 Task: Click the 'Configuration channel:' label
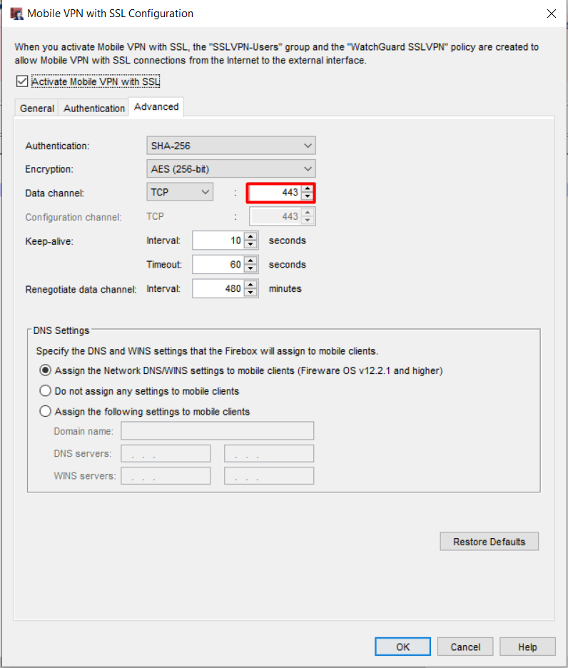[x=73, y=217]
